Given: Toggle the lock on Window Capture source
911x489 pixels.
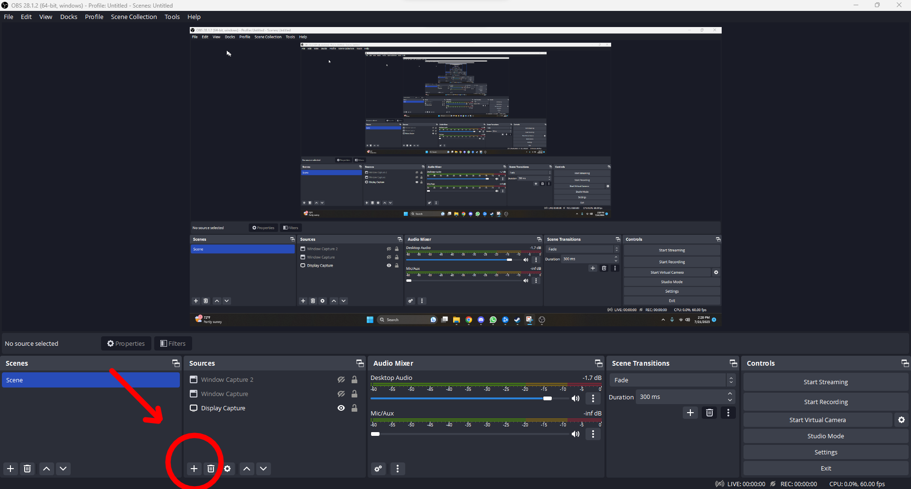Looking at the screenshot, I should click(354, 394).
